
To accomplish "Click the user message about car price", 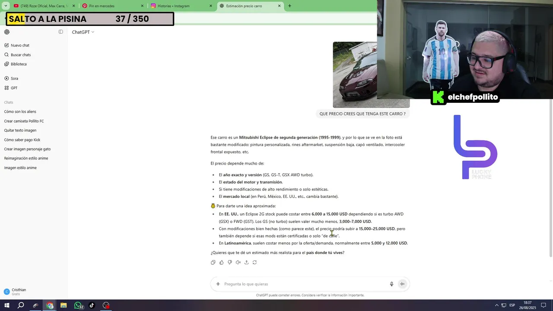I will pyautogui.click(x=362, y=114).
